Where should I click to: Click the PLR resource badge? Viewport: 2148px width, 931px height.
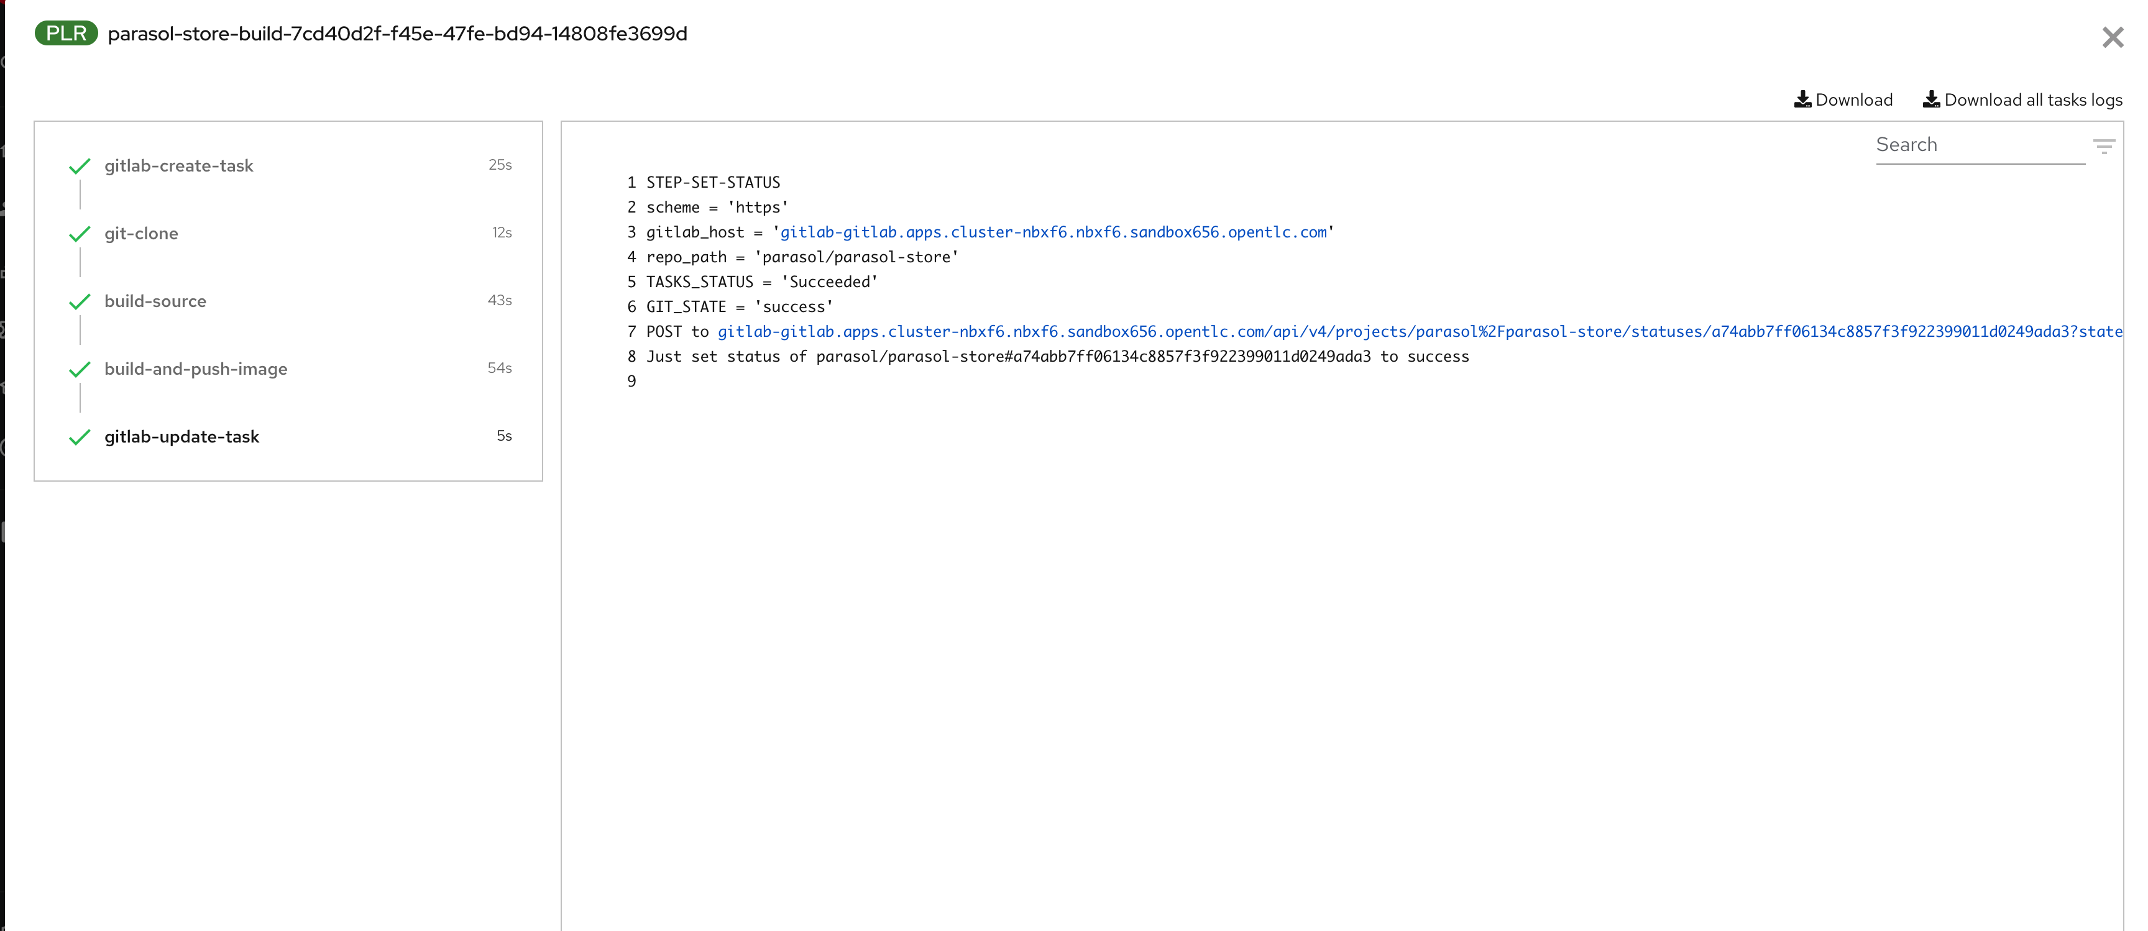click(x=66, y=34)
